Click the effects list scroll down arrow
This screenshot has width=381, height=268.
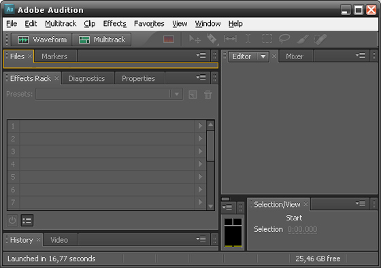click(x=210, y=206)
